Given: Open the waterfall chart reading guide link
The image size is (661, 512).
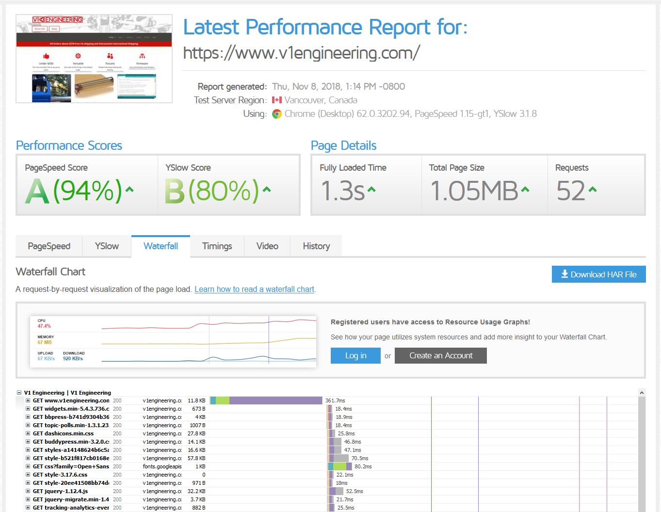Looking at the screenshot, I should (x=255, y=289).
